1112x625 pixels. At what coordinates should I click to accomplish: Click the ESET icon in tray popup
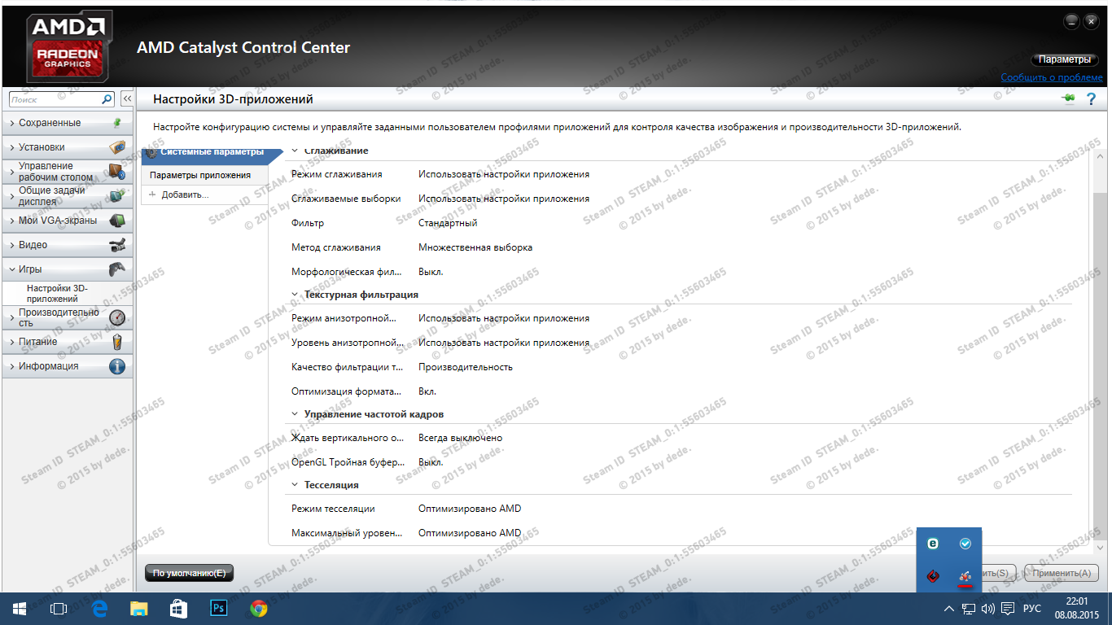[x=934, y=544]
